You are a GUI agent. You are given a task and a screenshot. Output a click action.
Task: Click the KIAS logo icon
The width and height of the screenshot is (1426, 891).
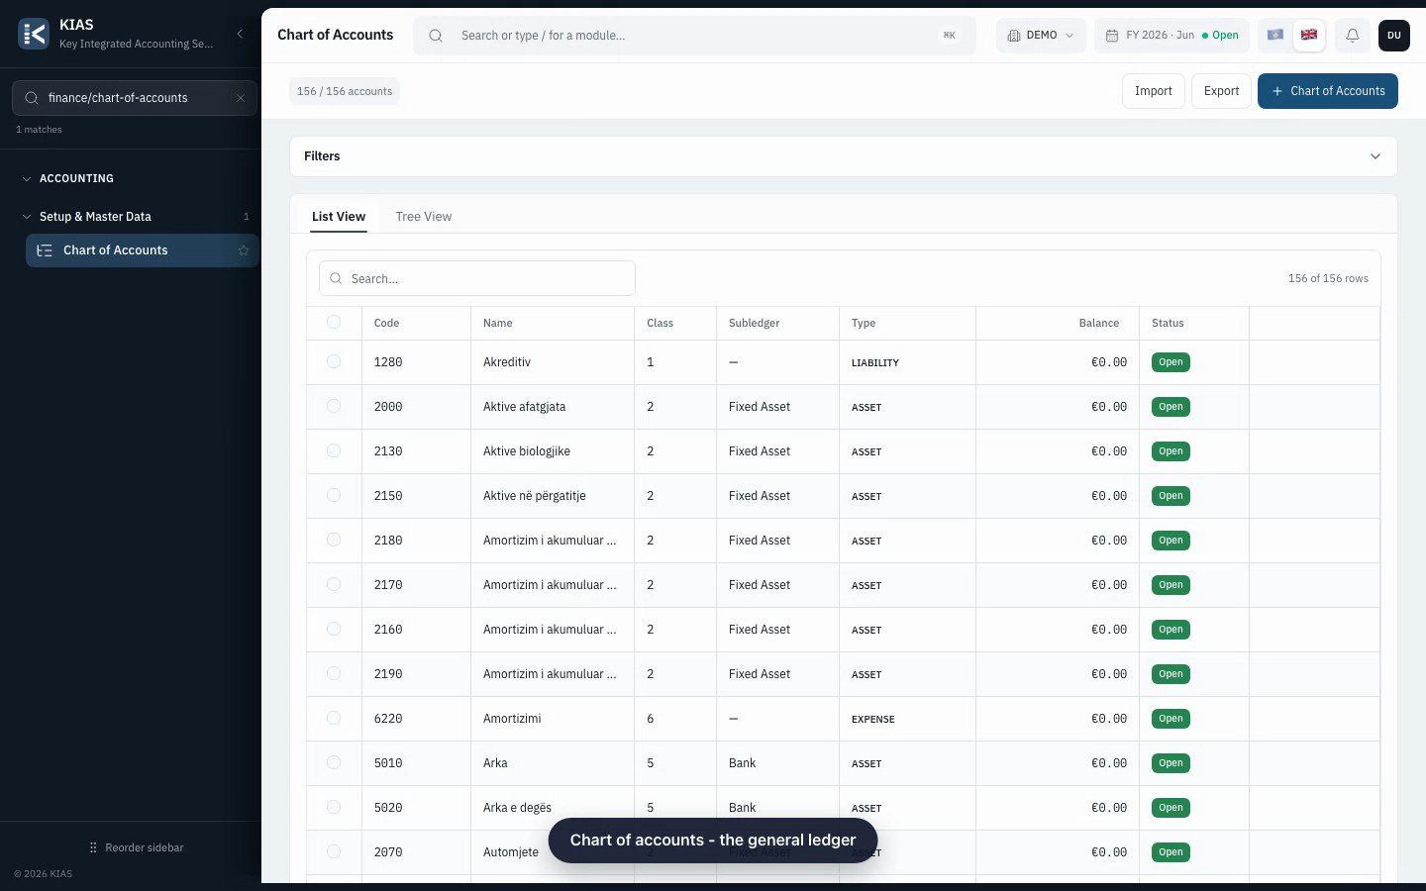click(33, 35)
